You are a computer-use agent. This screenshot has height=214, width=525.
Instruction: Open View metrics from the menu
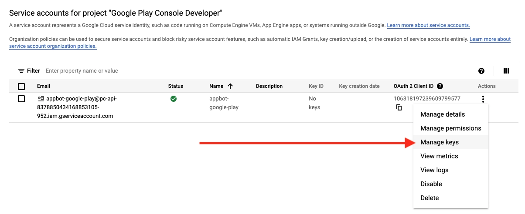(451, 156)
